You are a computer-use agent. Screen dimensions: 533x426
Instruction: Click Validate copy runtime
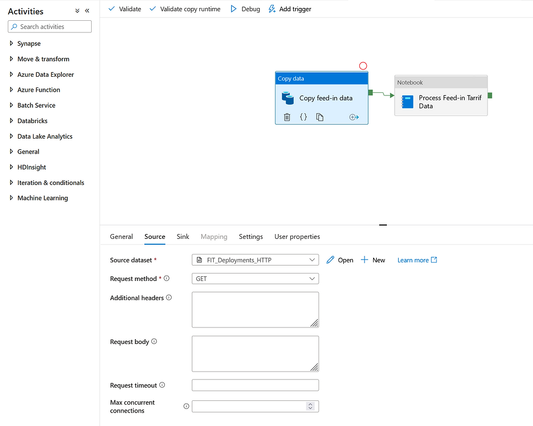(x=185, y=9)
